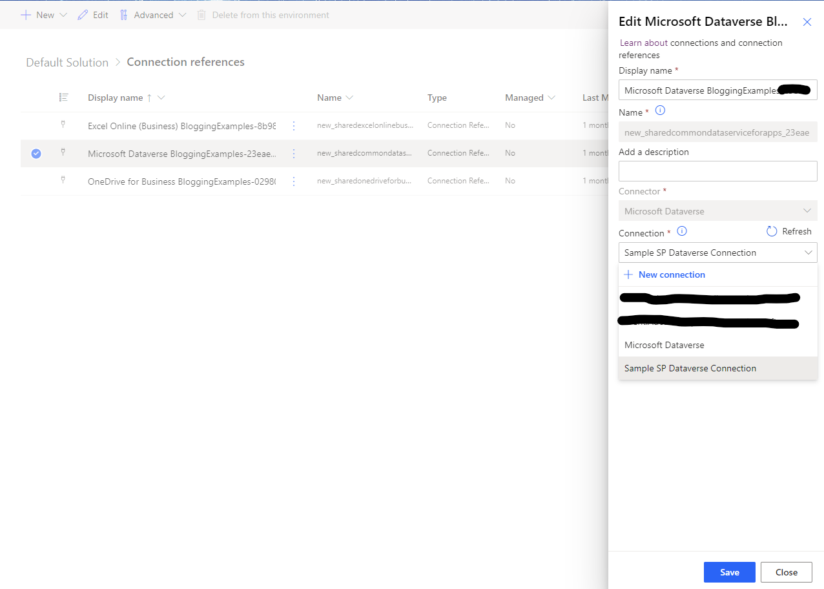
Task: Select Sample SP Dataverse Connection option
Action: coord(717,368)
